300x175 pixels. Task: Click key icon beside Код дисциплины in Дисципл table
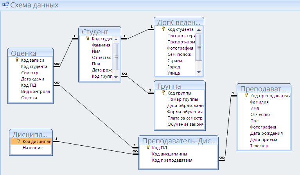18,141
